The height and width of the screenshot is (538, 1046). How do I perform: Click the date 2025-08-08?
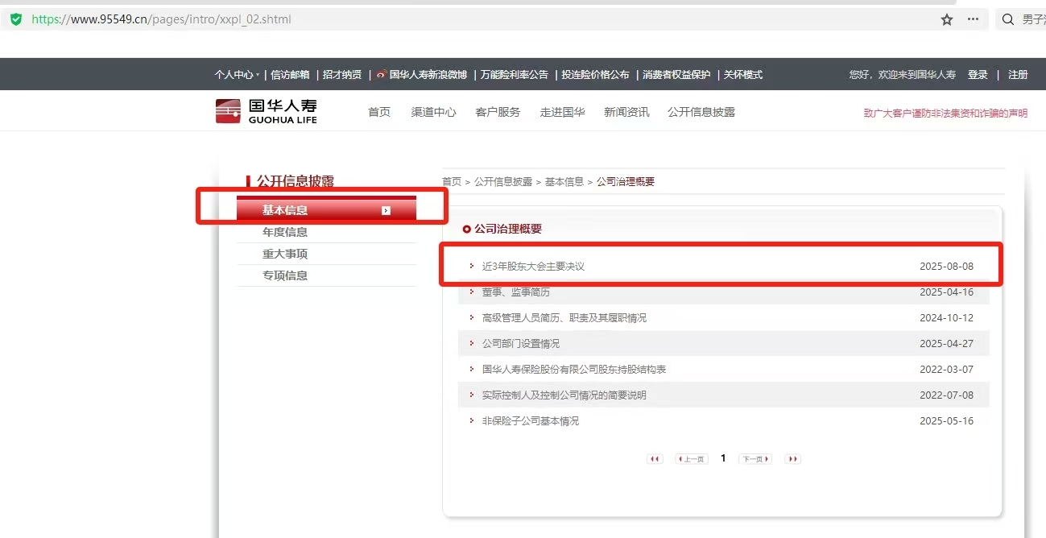pyautogui.click(x=946, y=266)
